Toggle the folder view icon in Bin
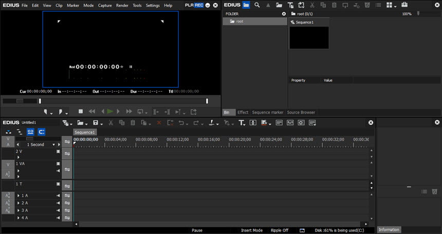 (246, 5)
